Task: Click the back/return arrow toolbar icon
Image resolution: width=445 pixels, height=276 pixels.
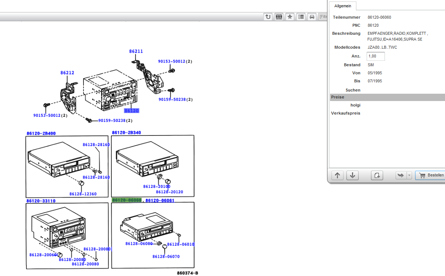Action: point(268,16)
